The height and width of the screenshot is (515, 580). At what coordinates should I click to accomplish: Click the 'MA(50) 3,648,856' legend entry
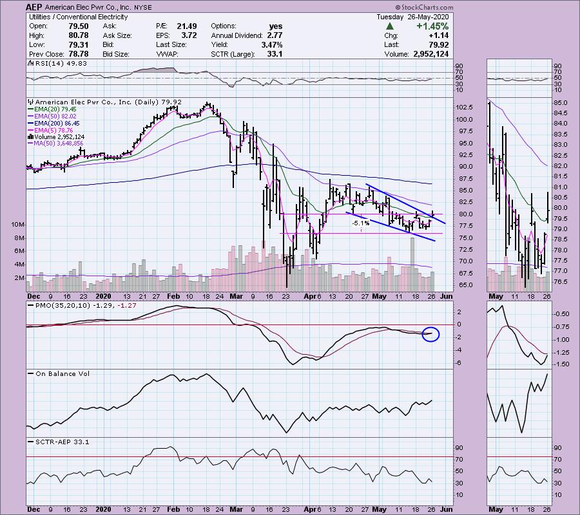tap(59, 144)
